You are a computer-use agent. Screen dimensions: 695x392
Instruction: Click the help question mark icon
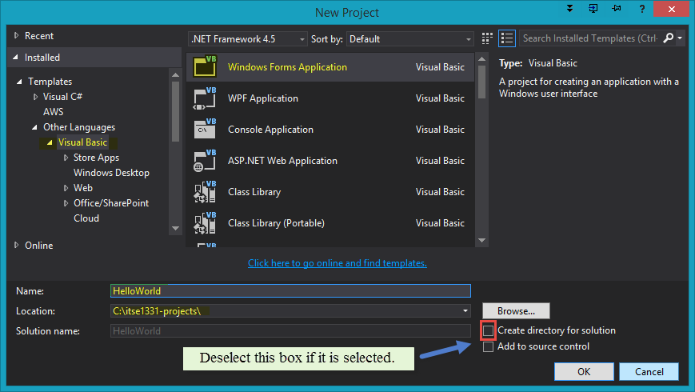(641, 10)
